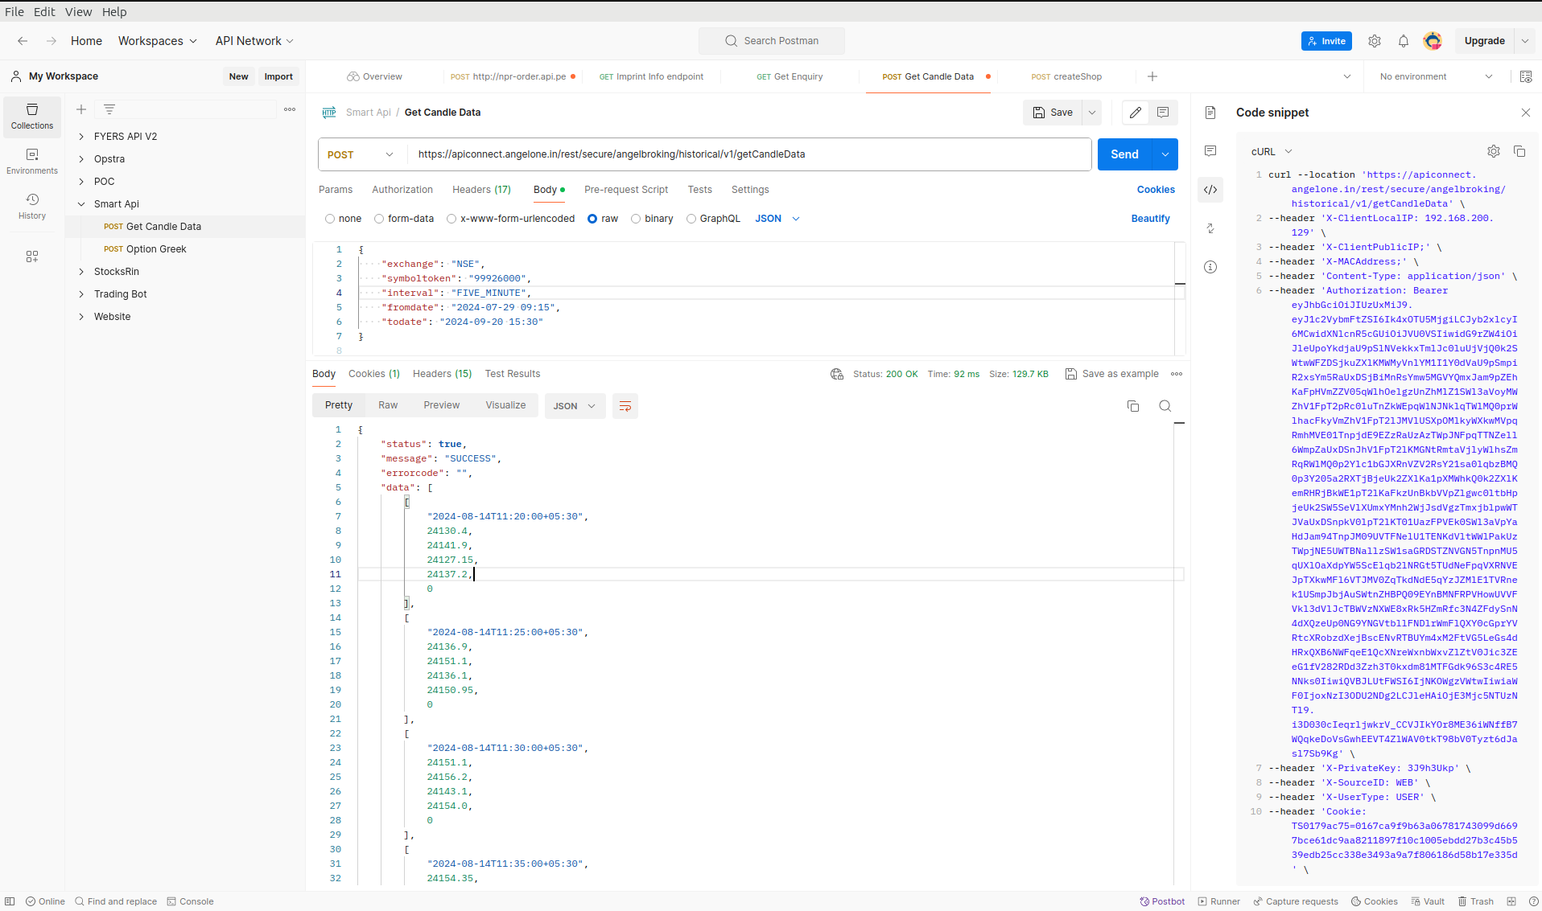This screenshot has width=1542, height=911.
Task: Open the configure workspace sidebar icon
Action: 32,256
